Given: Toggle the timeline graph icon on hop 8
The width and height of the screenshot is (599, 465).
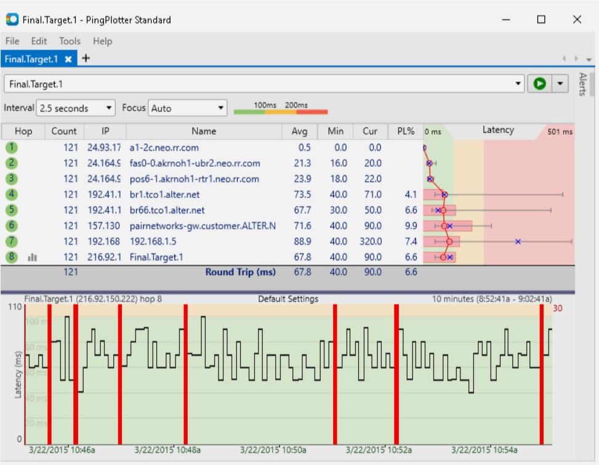Looking at the screenshot, I should point(33,257).
